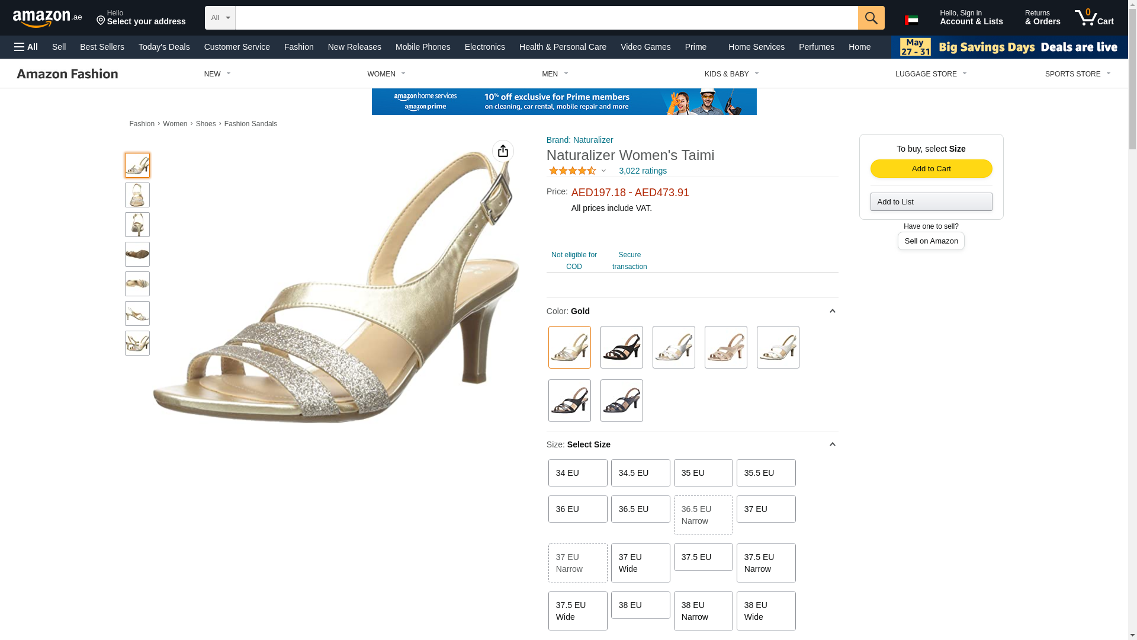Open the 3,022 ratings link
The image size is (1137, 640).
point(643,171)
